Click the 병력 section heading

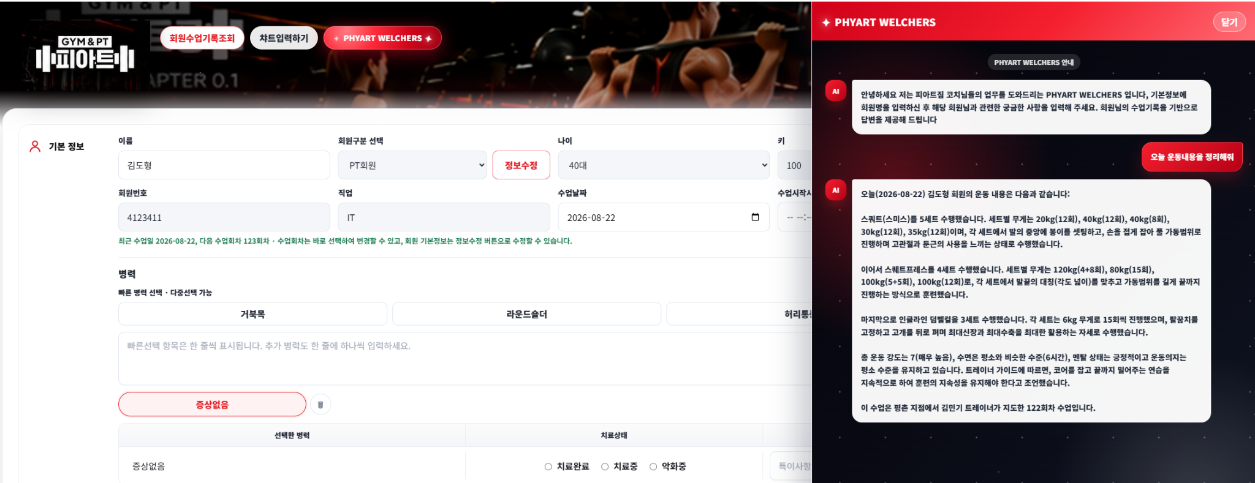pyautogui.click(x=127, y=274)
